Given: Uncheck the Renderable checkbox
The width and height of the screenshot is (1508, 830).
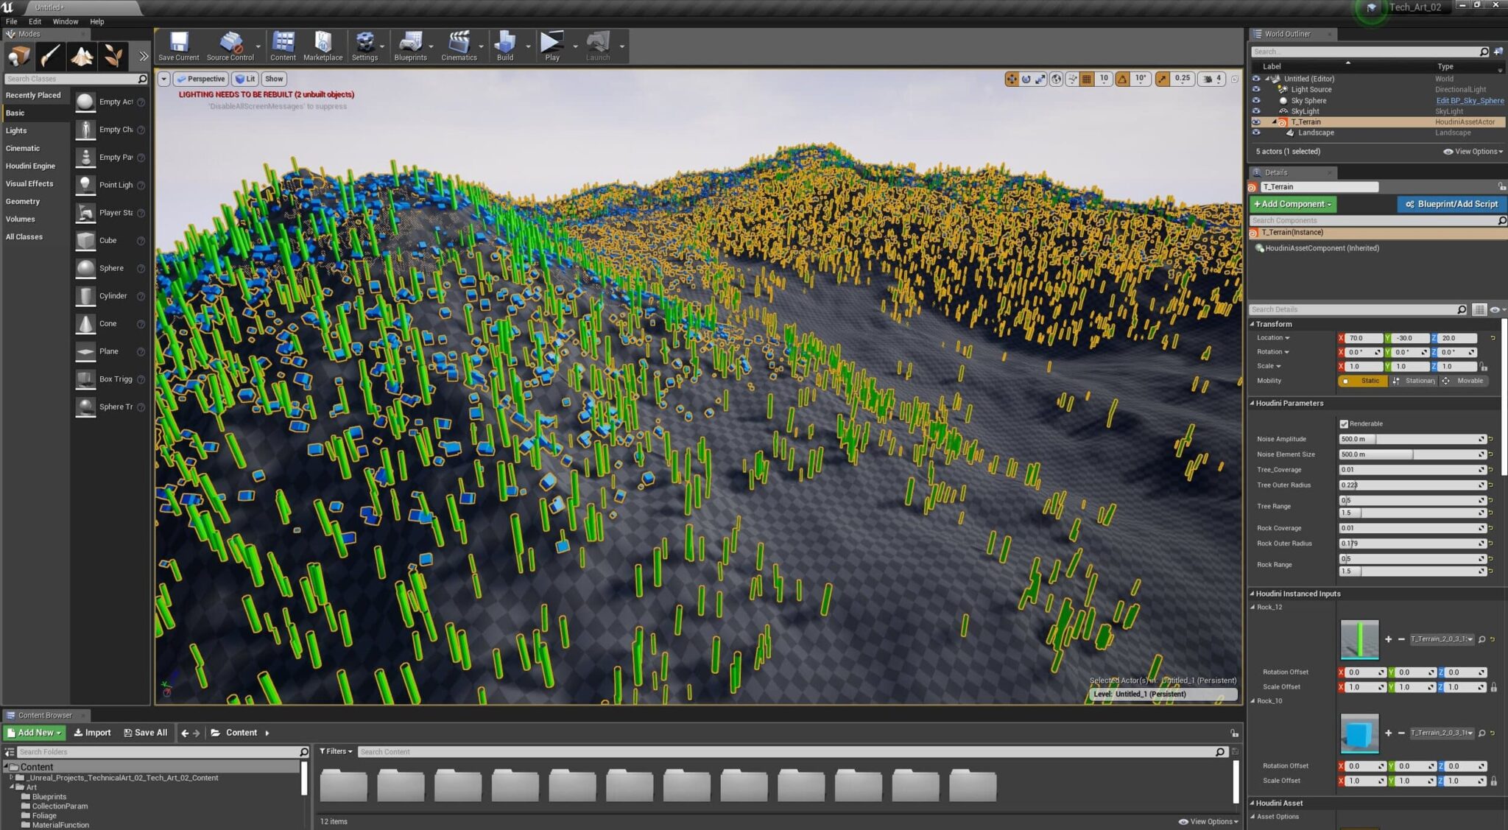Looking at the screenshot, I should coord(1344,423).
